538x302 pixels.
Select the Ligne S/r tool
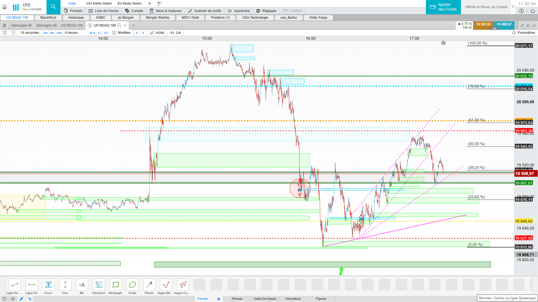(x=31, y=285)
